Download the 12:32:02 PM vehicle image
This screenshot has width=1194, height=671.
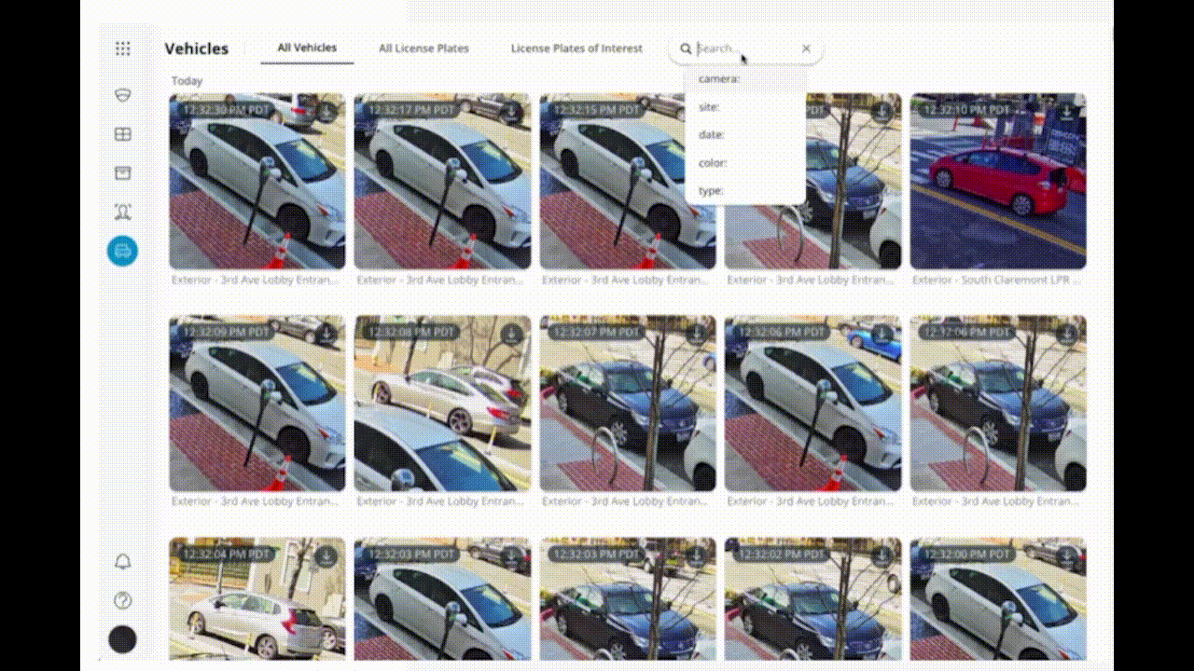coord(882,556)
